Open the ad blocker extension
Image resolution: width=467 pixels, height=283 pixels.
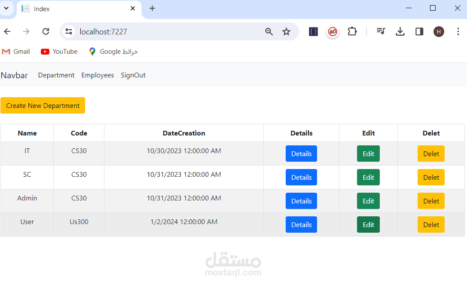pos(333,31)
